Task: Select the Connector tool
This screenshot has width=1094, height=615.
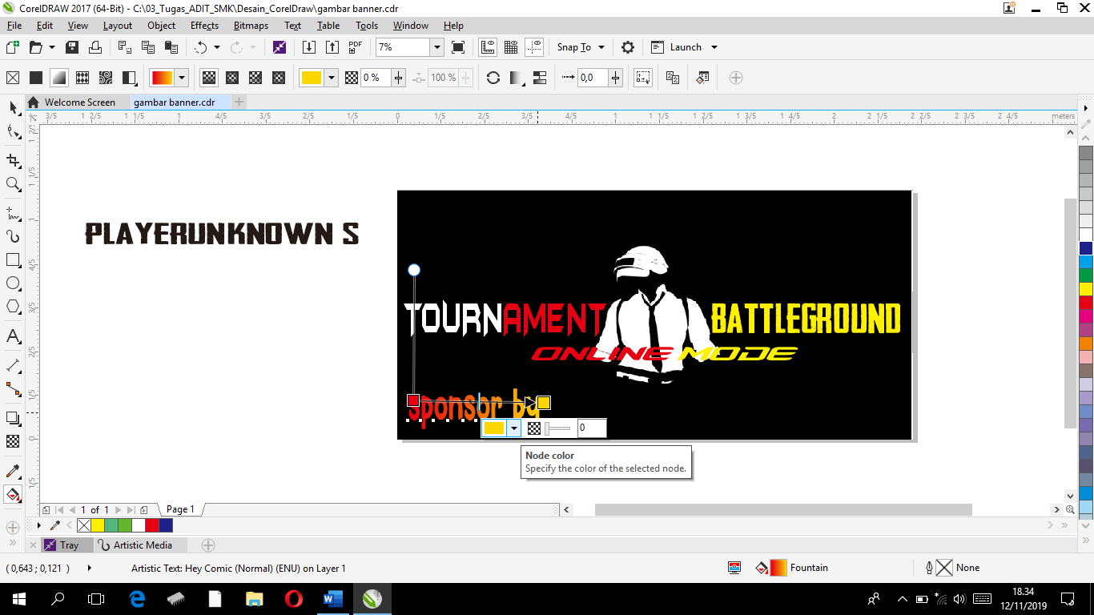Action: point(13,389)
